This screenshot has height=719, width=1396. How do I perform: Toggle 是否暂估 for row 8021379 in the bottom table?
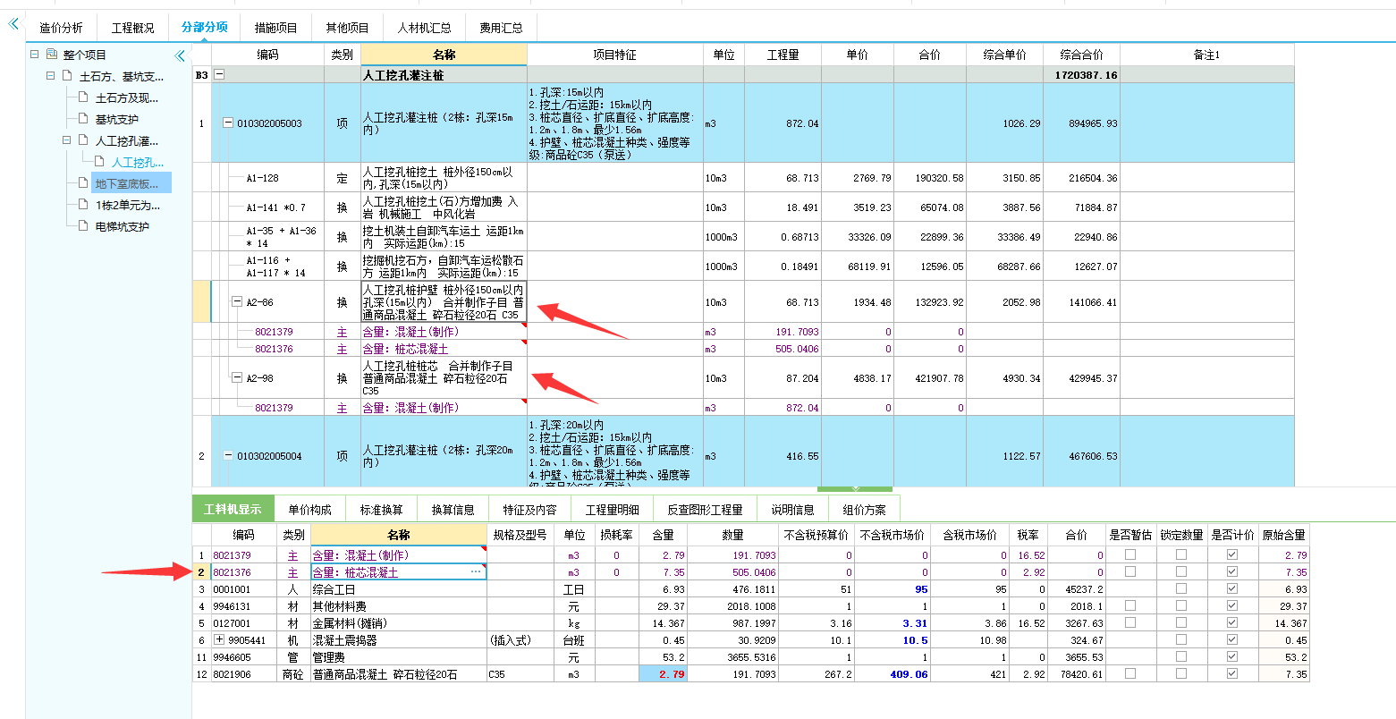(1130, 555)
